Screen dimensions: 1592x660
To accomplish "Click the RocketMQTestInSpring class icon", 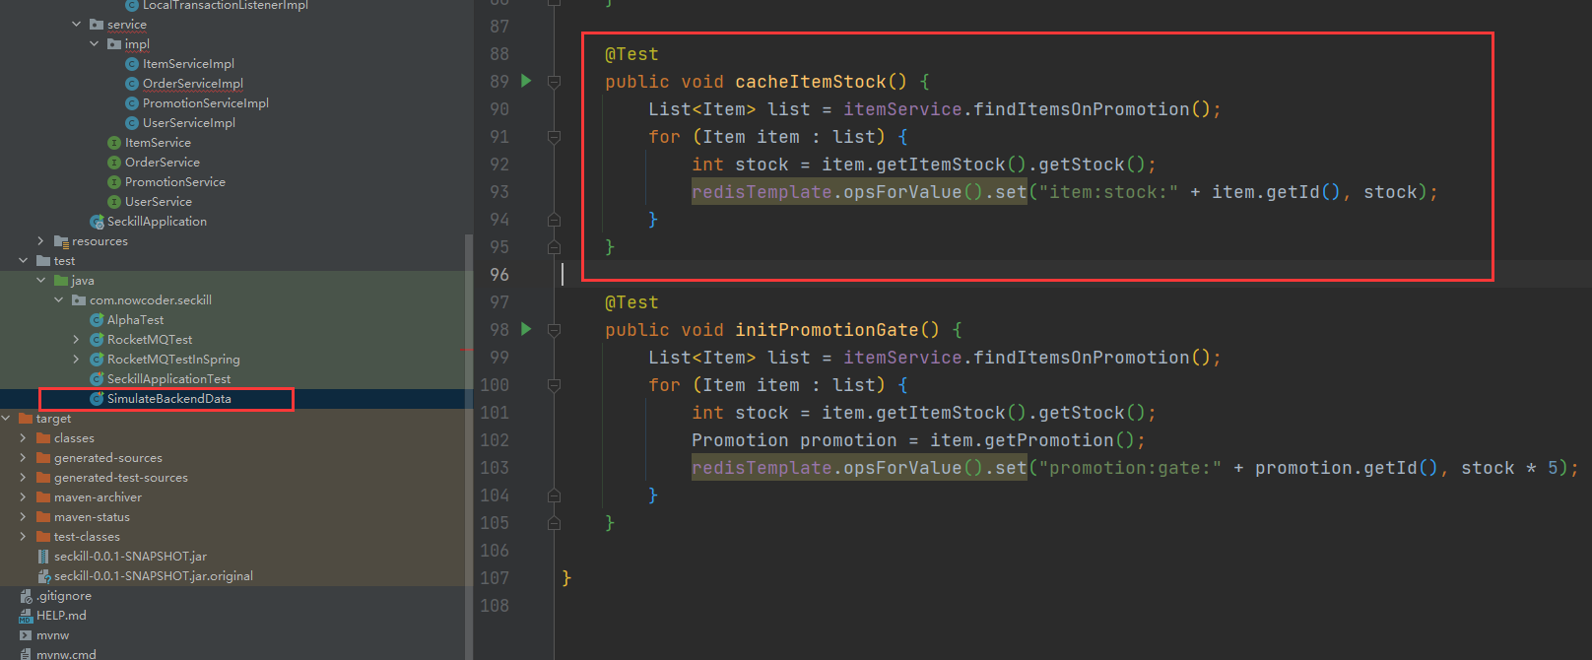I will 97,360.
